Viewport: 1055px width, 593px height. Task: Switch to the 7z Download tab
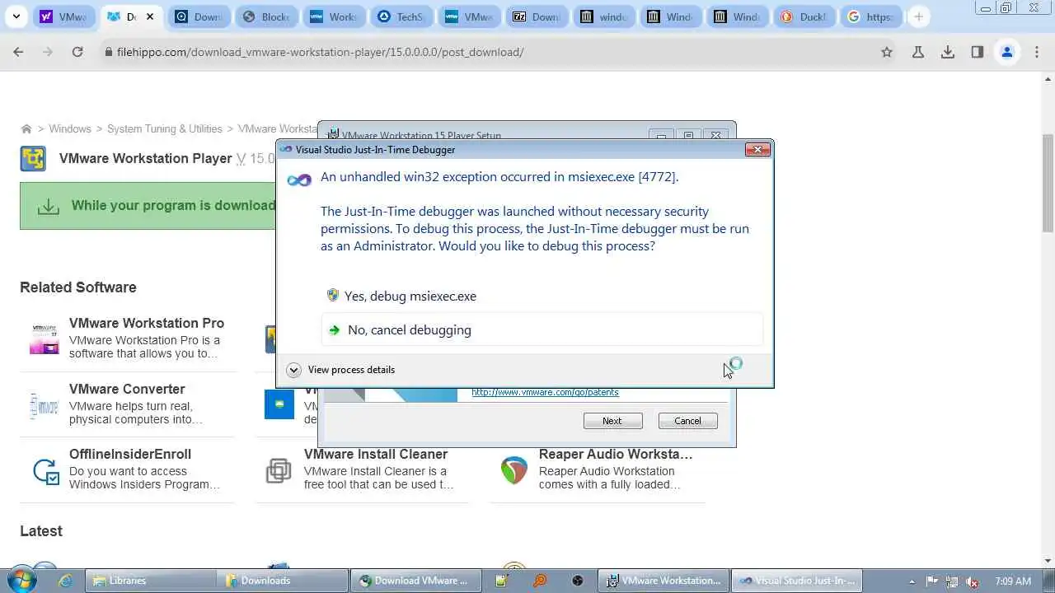tap(537, 16)
